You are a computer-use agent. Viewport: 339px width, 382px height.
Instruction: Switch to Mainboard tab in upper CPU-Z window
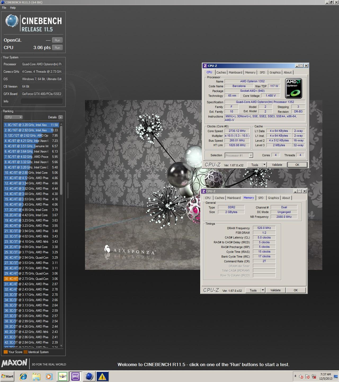click(235, 72)
